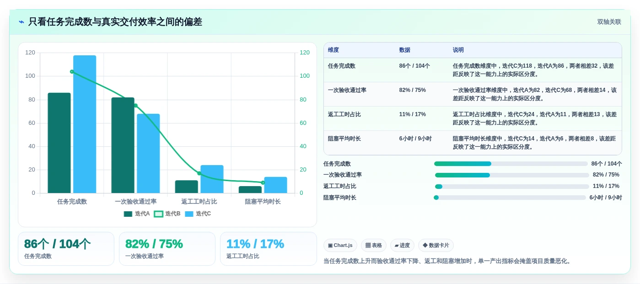The image size is (640, 284).
Task: Click the 迭代C bar for 任务完成数
Action: point(85,124)
